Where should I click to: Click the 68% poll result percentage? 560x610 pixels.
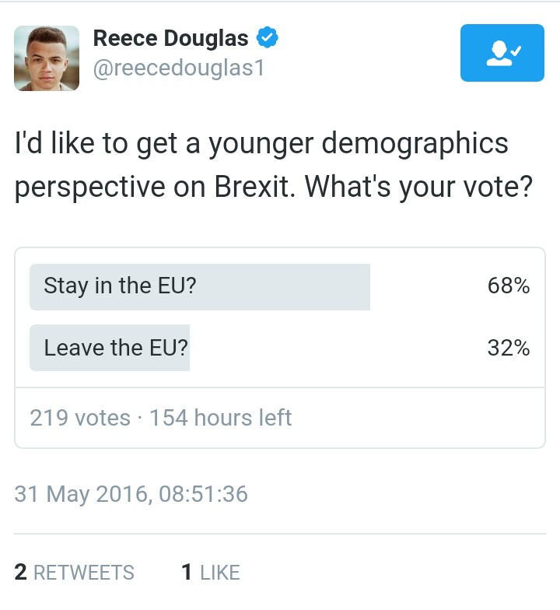coord(509,286)
